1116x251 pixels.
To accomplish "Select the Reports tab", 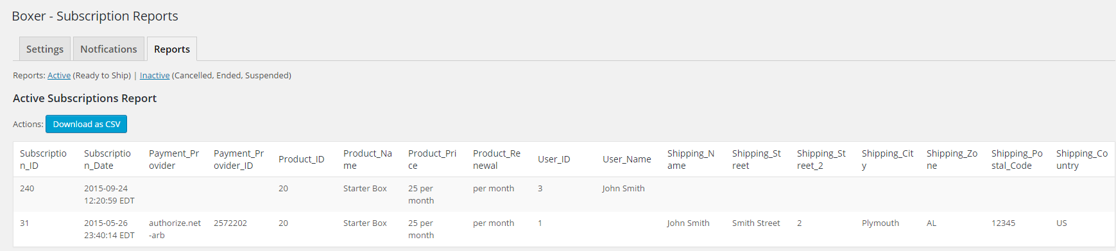I will pyautogui.click(x=172, y=49).
